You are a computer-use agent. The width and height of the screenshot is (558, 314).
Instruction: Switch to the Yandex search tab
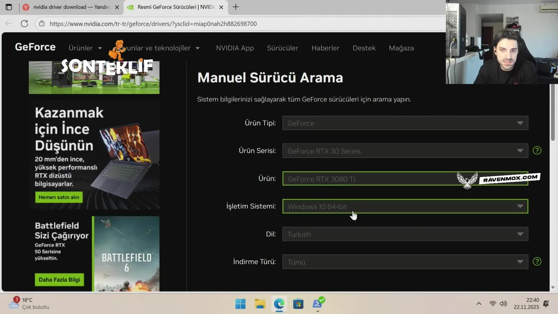[71, 7]
